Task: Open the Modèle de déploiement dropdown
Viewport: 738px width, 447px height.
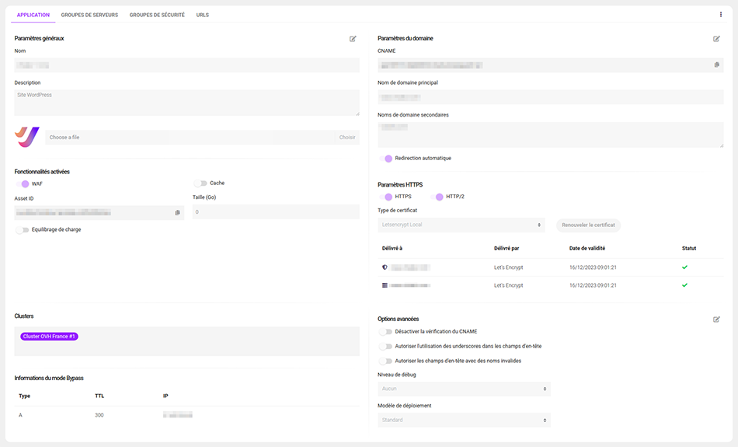Action: (464, 420)
